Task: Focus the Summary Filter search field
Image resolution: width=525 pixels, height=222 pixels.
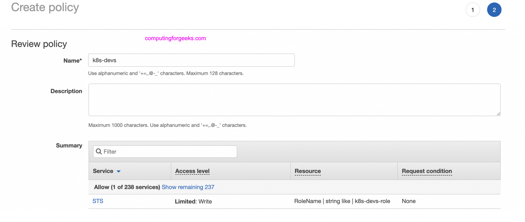Action: 169,152
